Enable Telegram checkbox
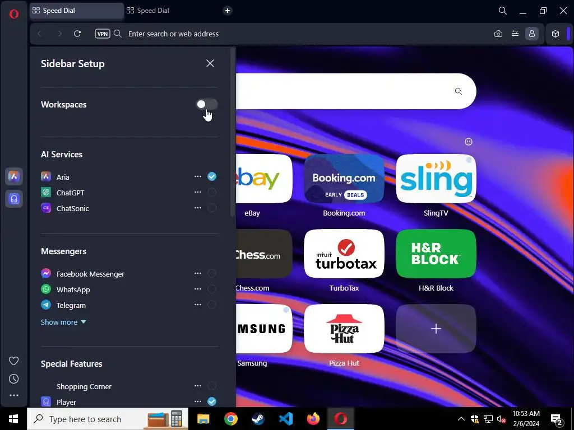Screen dimensions: 574x430 [x=211, y=305]
